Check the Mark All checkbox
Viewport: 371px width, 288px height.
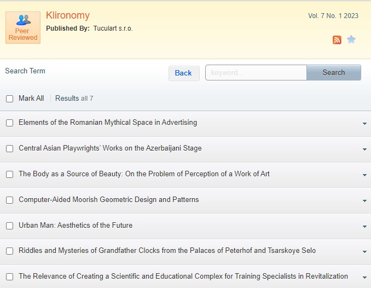click(9, 99)
